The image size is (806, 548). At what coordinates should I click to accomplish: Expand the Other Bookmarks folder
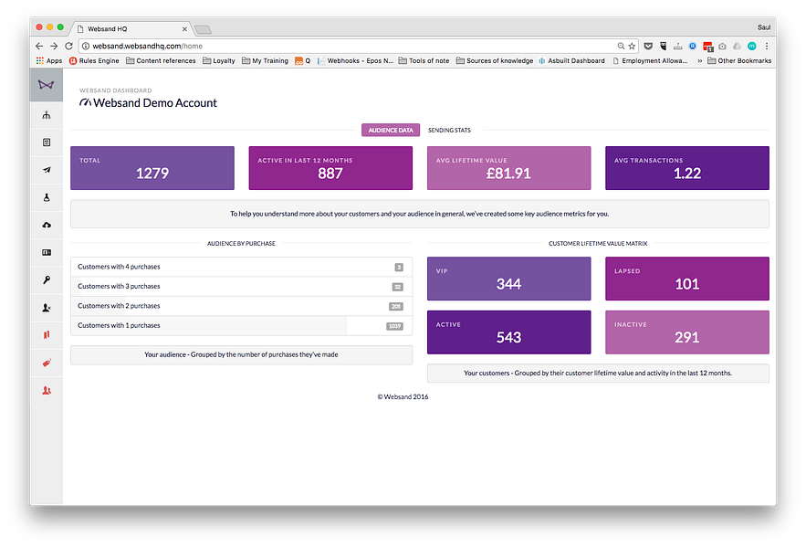pos(739,60)
